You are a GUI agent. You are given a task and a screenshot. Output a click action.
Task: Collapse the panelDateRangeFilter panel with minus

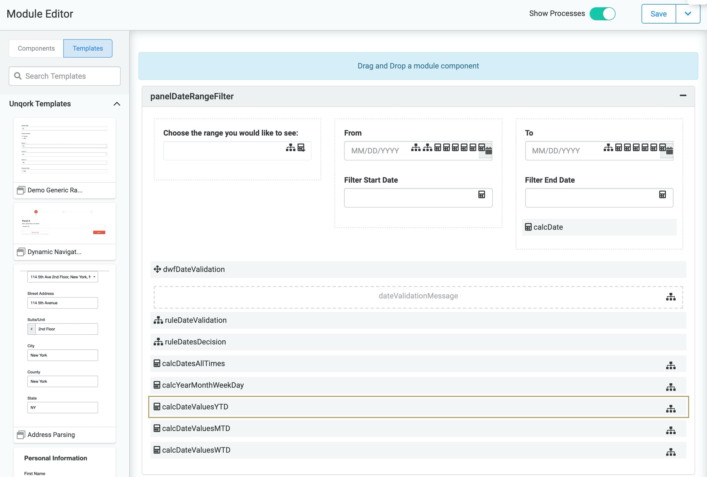tap(683, 96)
